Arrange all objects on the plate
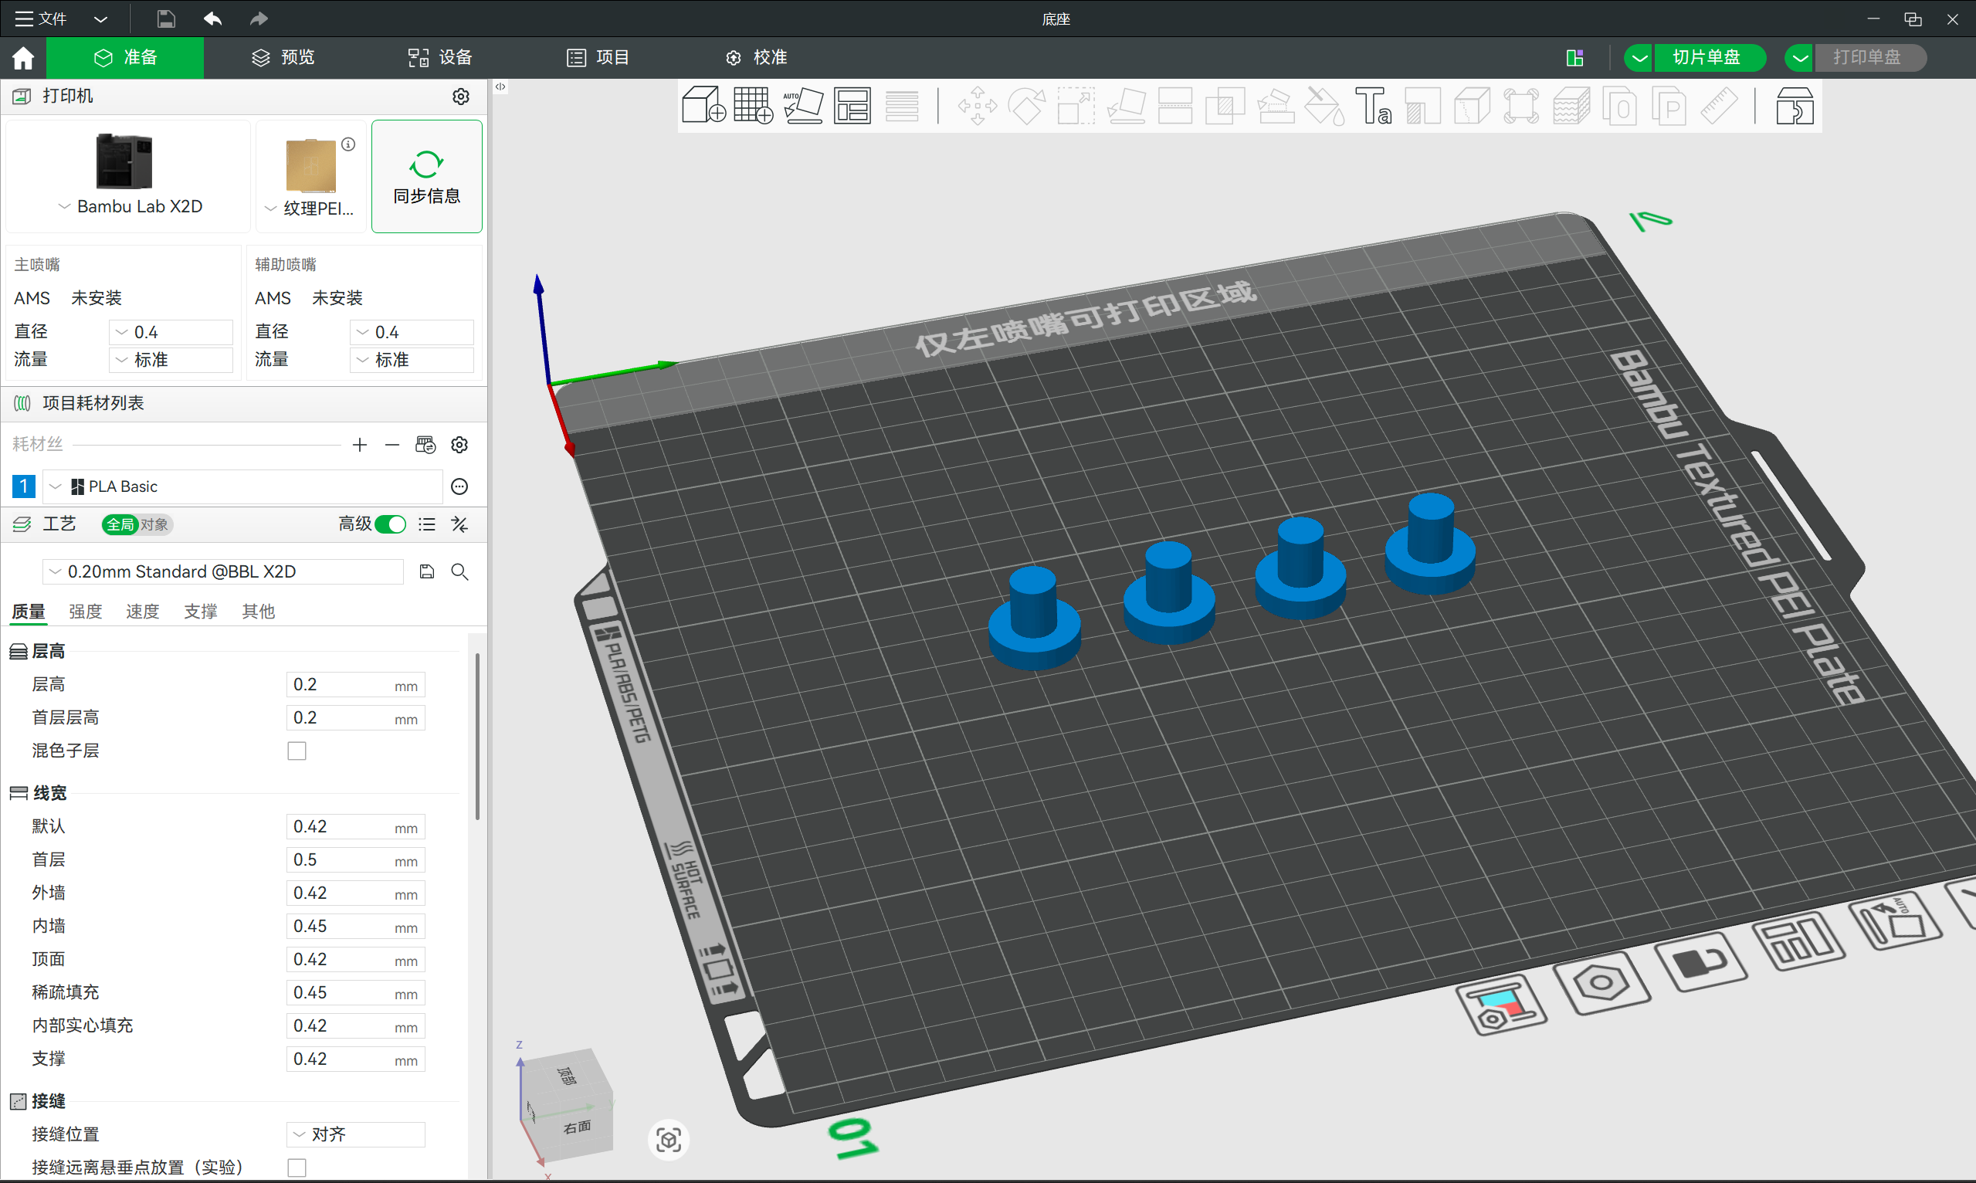Image resolution: width=1976 pixels, height=1183 pixels. 852,105
